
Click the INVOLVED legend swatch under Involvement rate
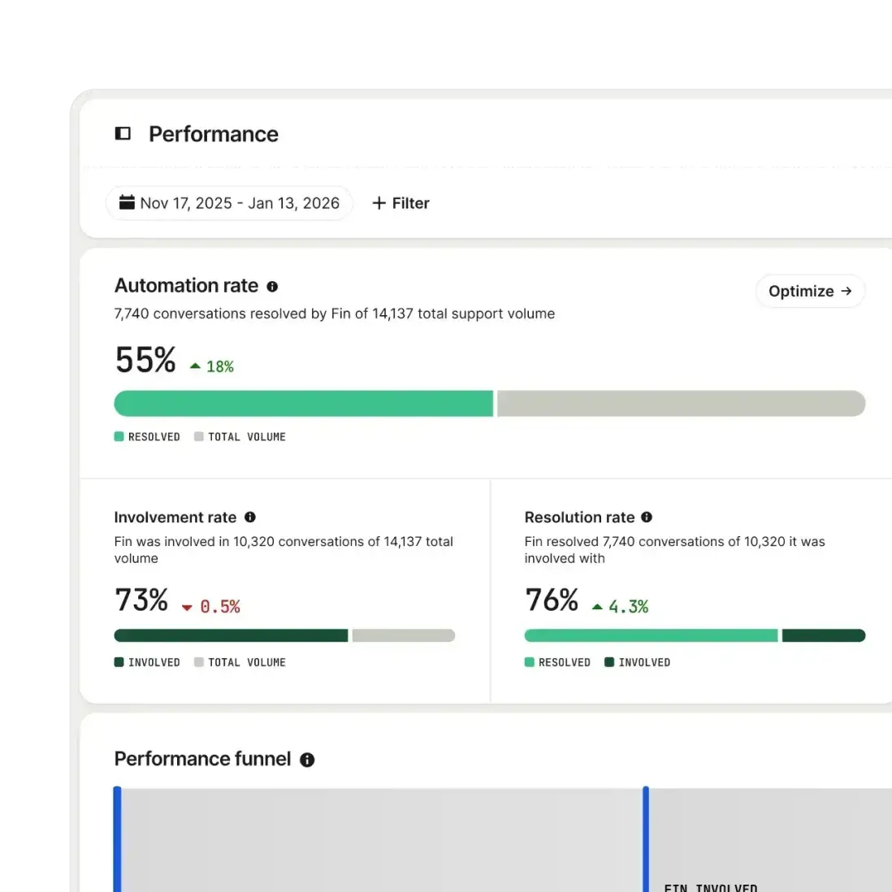(x=119, y=662)
